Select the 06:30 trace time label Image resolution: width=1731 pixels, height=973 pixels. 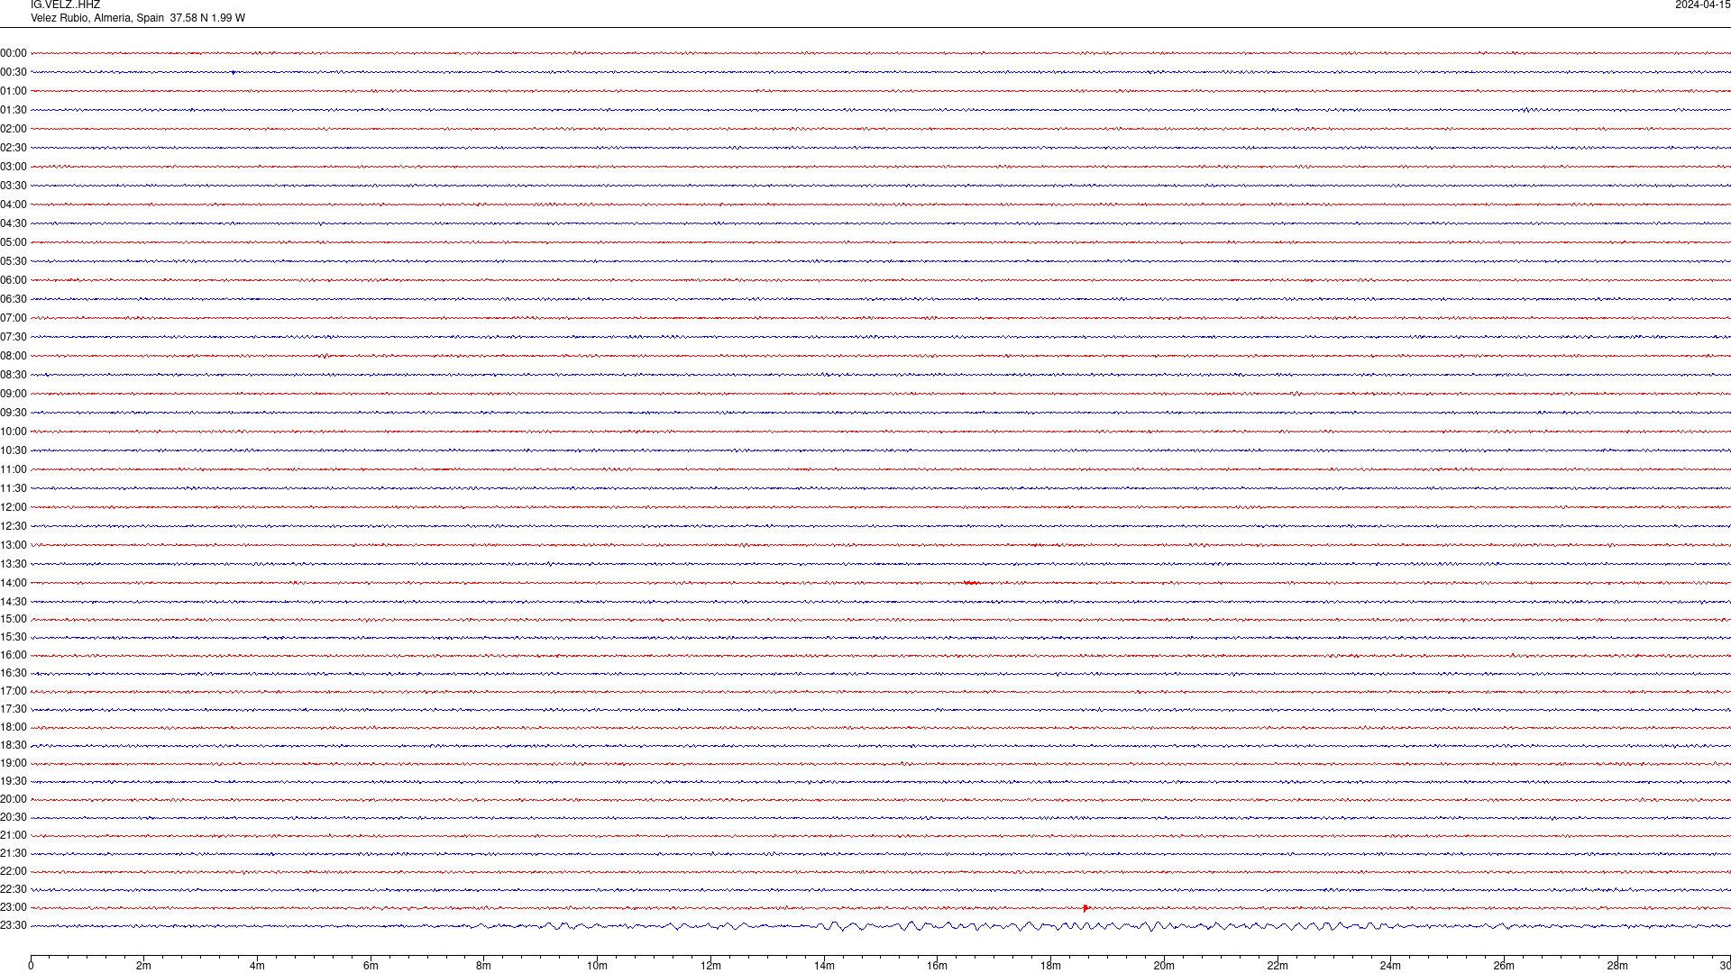point(14,299)
